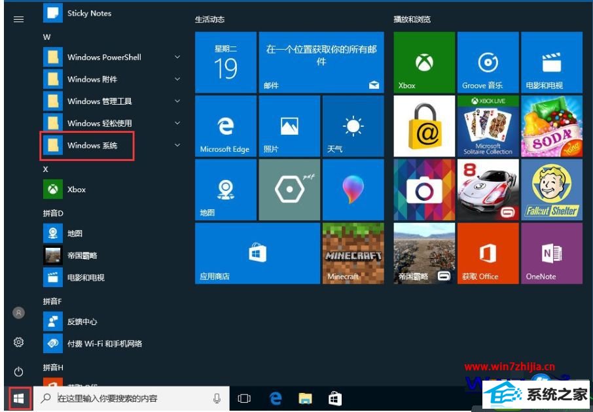The image size is (593, 412).
Task: Click the 拼音F group header
Action: point(52,301)
